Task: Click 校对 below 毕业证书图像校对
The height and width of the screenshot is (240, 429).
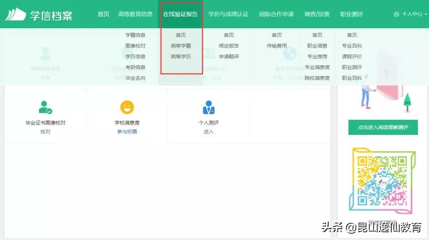Action: (45, 131)
